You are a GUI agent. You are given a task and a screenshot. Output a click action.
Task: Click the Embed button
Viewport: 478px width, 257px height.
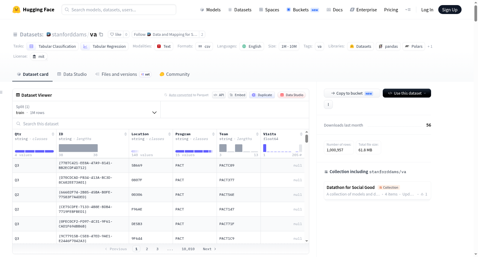coord(237,95)
